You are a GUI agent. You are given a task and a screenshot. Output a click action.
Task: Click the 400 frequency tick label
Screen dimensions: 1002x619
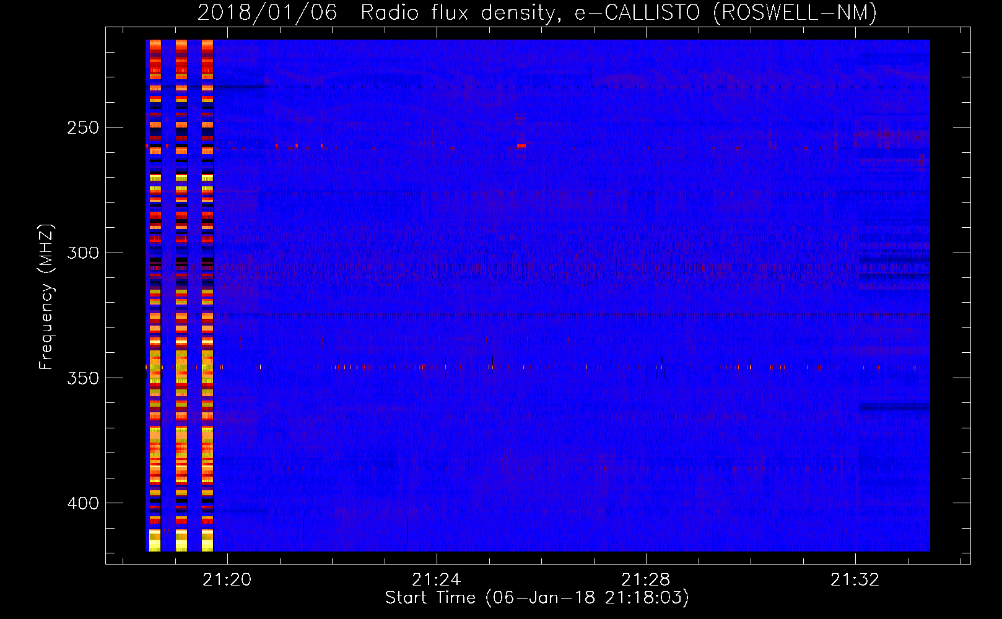[x=83, y=503]
